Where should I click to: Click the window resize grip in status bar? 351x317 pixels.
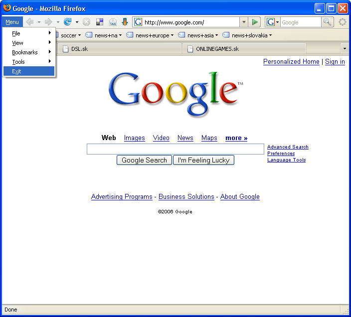click(x=346, y=311)
